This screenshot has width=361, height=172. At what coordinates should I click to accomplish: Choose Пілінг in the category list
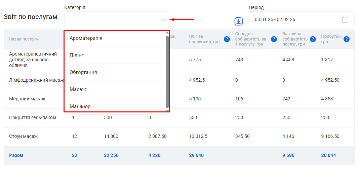(77, 55)
